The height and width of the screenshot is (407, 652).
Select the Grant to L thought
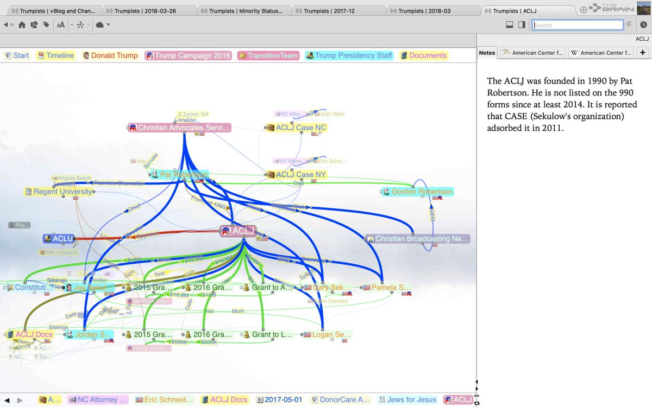click(x=267, y=335)
